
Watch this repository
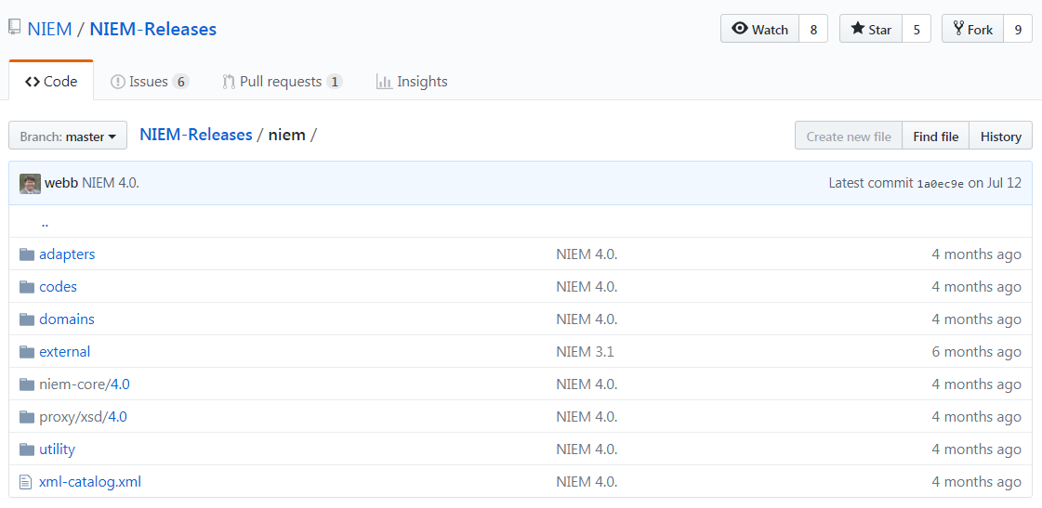pos(759,29)
